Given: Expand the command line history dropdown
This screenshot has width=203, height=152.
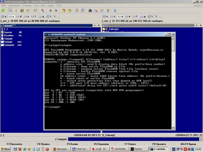Looking at the screenshot, I should pyautogui.click(x=200, y=139).
